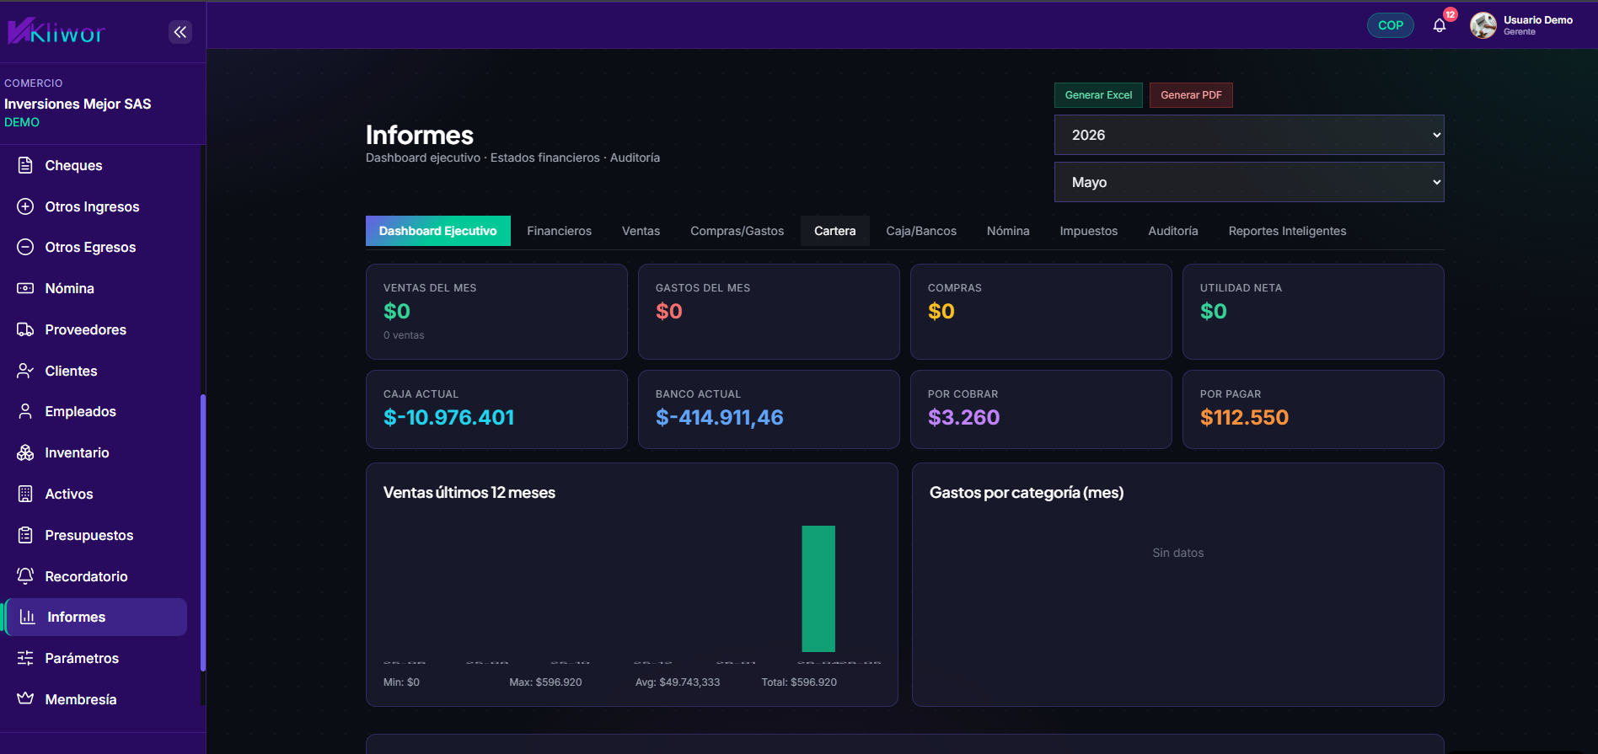
Task: Click the Otros Egresos minus-circle icon
Action: (25, 247)
